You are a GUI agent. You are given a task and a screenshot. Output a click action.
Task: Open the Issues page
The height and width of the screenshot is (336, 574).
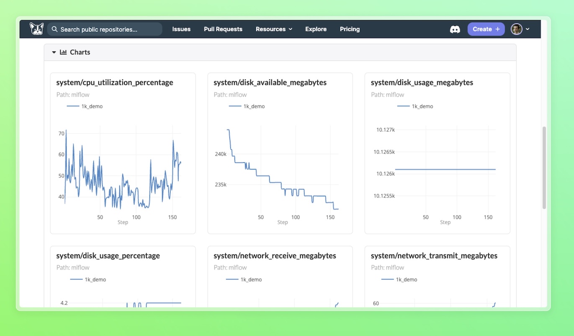(181, 29)
